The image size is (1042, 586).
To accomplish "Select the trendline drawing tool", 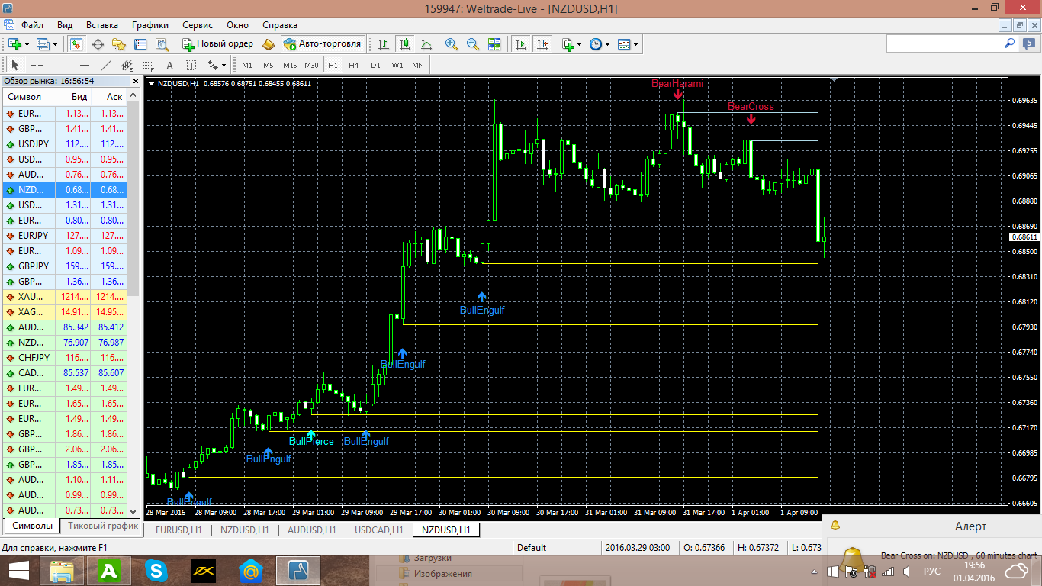I will tap(105, 65).
